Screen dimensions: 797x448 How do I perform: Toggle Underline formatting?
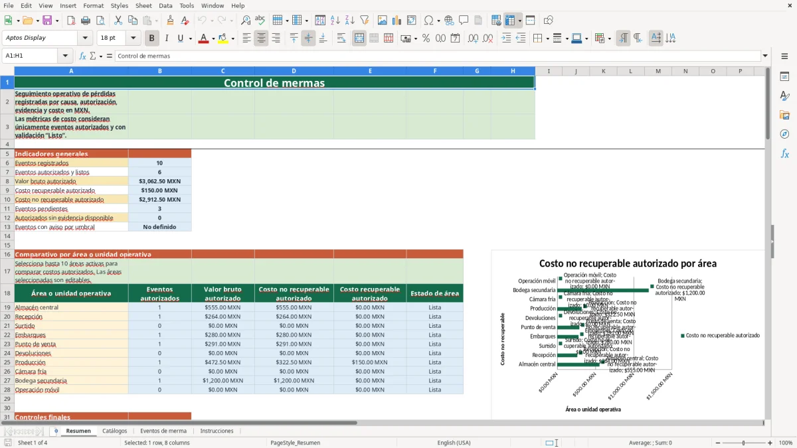pyautogui.click(x=181, y=38)
